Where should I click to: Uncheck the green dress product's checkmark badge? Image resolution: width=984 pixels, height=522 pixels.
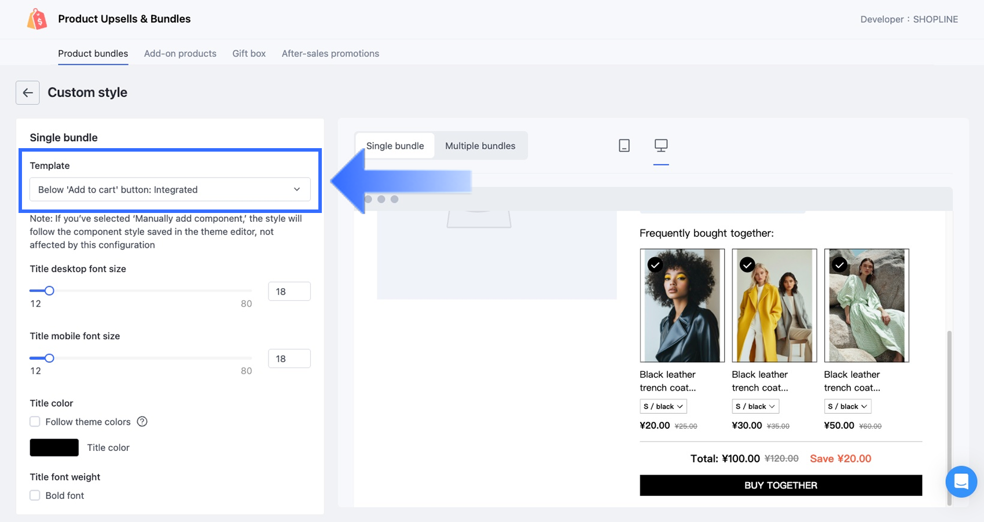tap(839, 264)
